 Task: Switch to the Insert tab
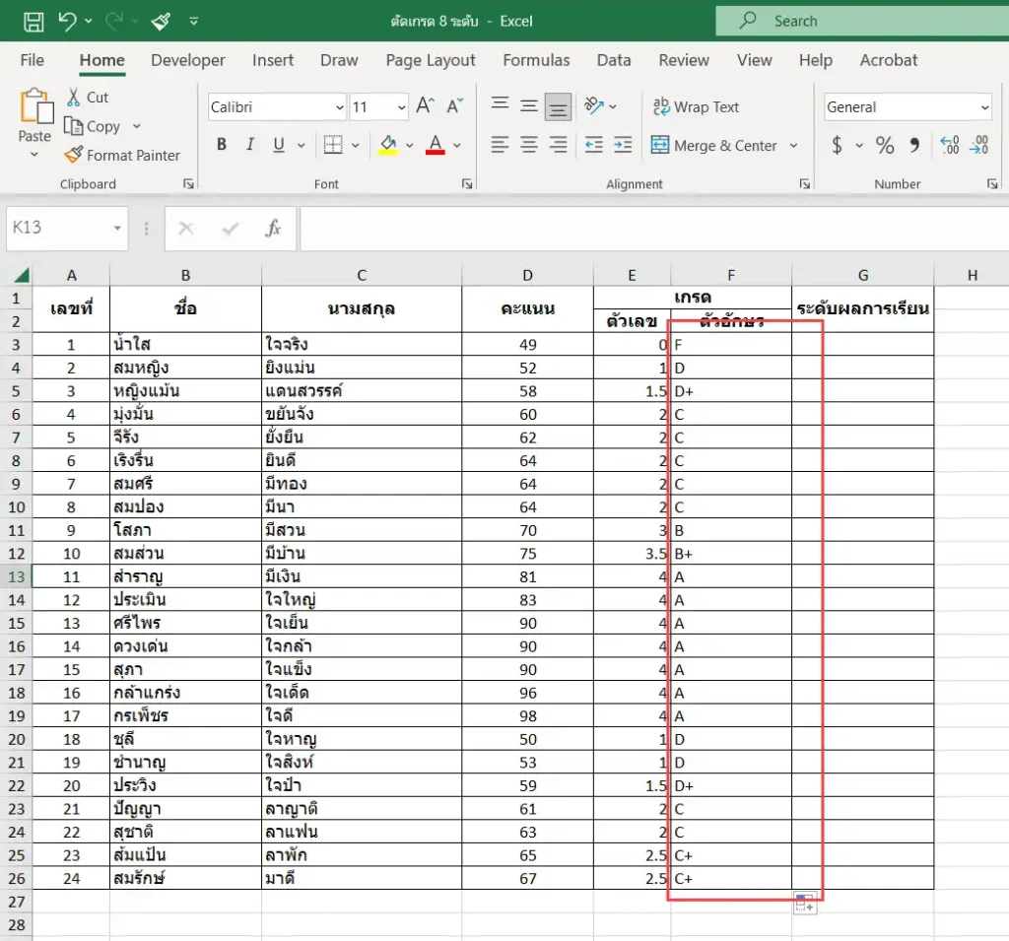click(x=273, y=60)
